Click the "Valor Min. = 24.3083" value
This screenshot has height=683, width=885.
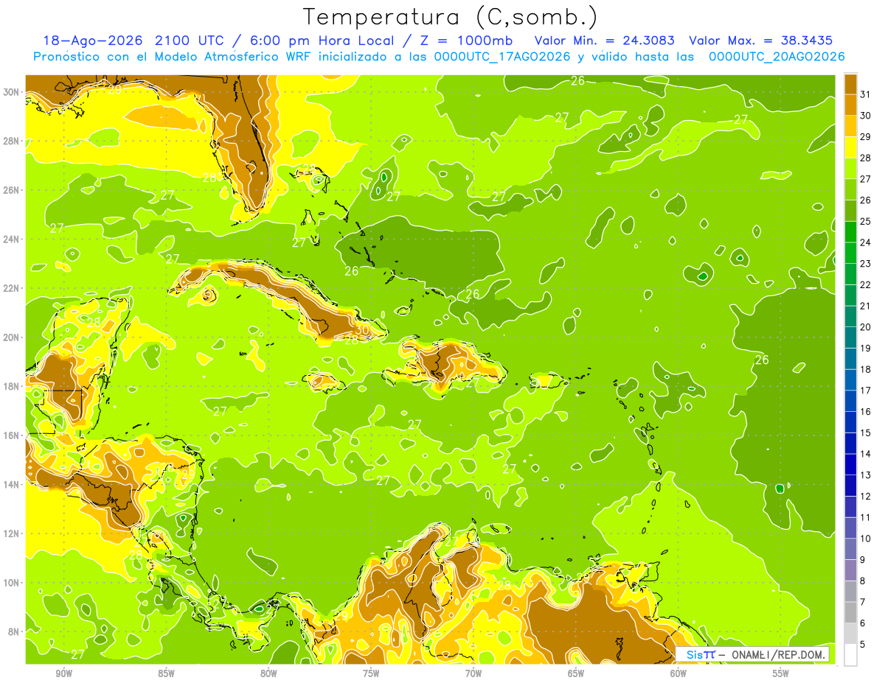[x=605, y=41]
